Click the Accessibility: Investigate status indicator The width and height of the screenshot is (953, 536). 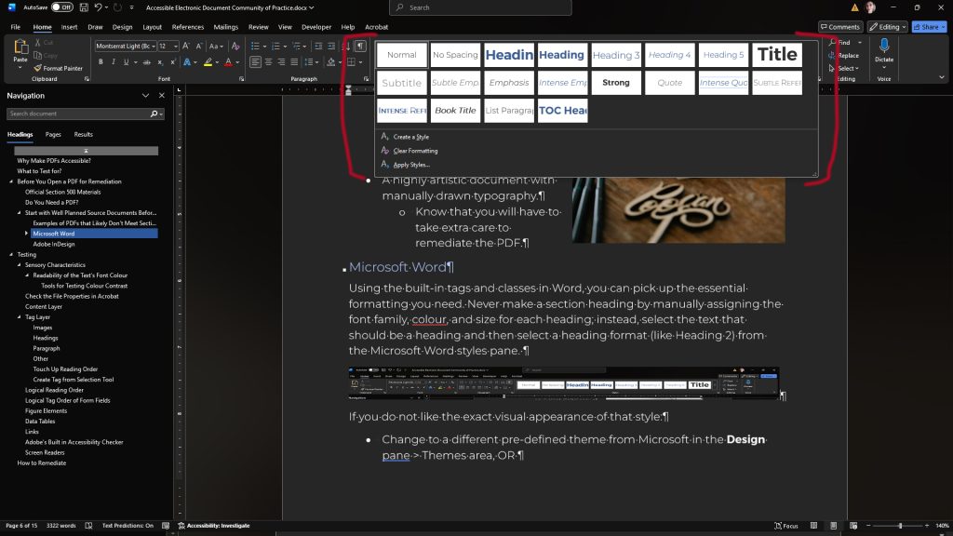[x=213, y=526]
